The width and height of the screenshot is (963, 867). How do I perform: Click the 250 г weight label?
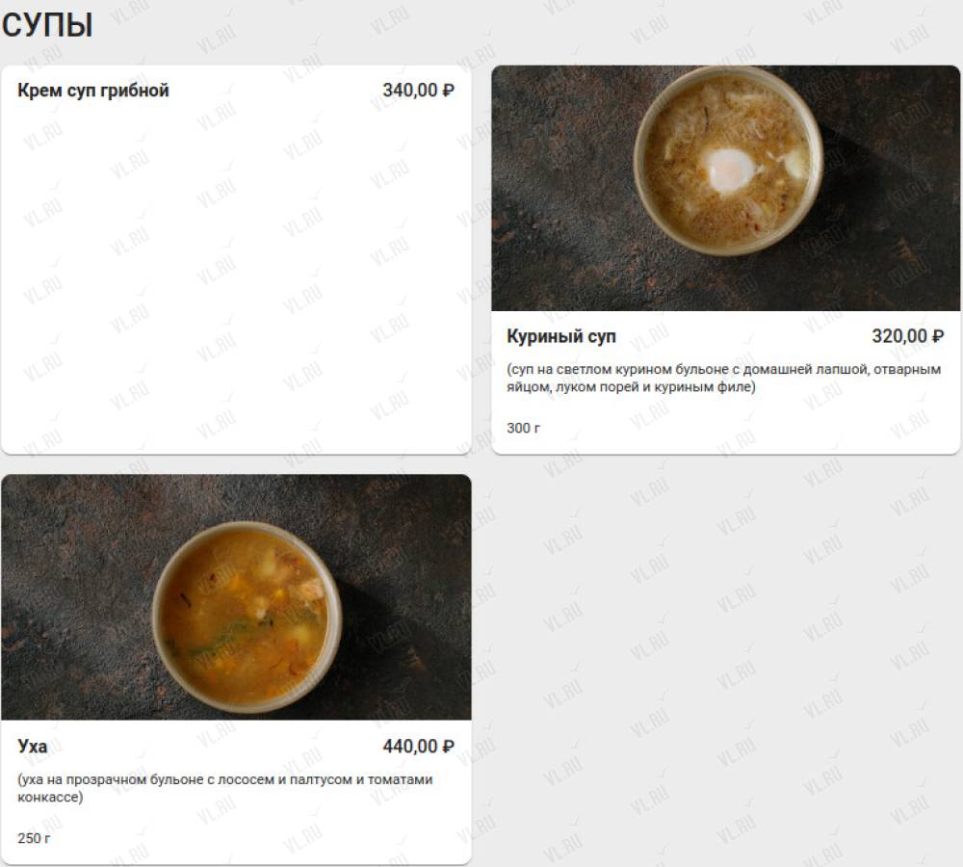point(34,838)
